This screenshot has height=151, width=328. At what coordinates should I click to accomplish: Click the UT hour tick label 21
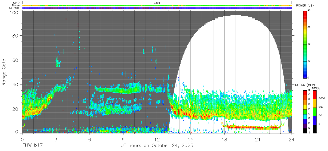[x=258, y=140]
